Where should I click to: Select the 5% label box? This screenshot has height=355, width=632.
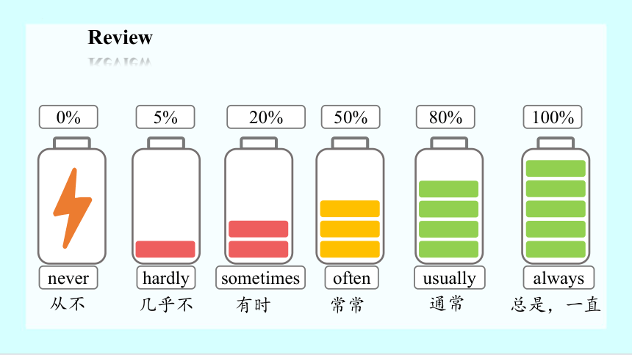coord(165,117)
